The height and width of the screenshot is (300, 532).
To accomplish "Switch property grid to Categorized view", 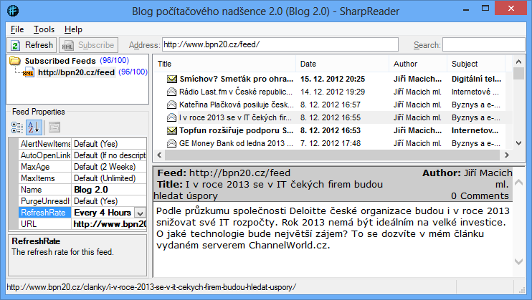I will coord(18,127).
